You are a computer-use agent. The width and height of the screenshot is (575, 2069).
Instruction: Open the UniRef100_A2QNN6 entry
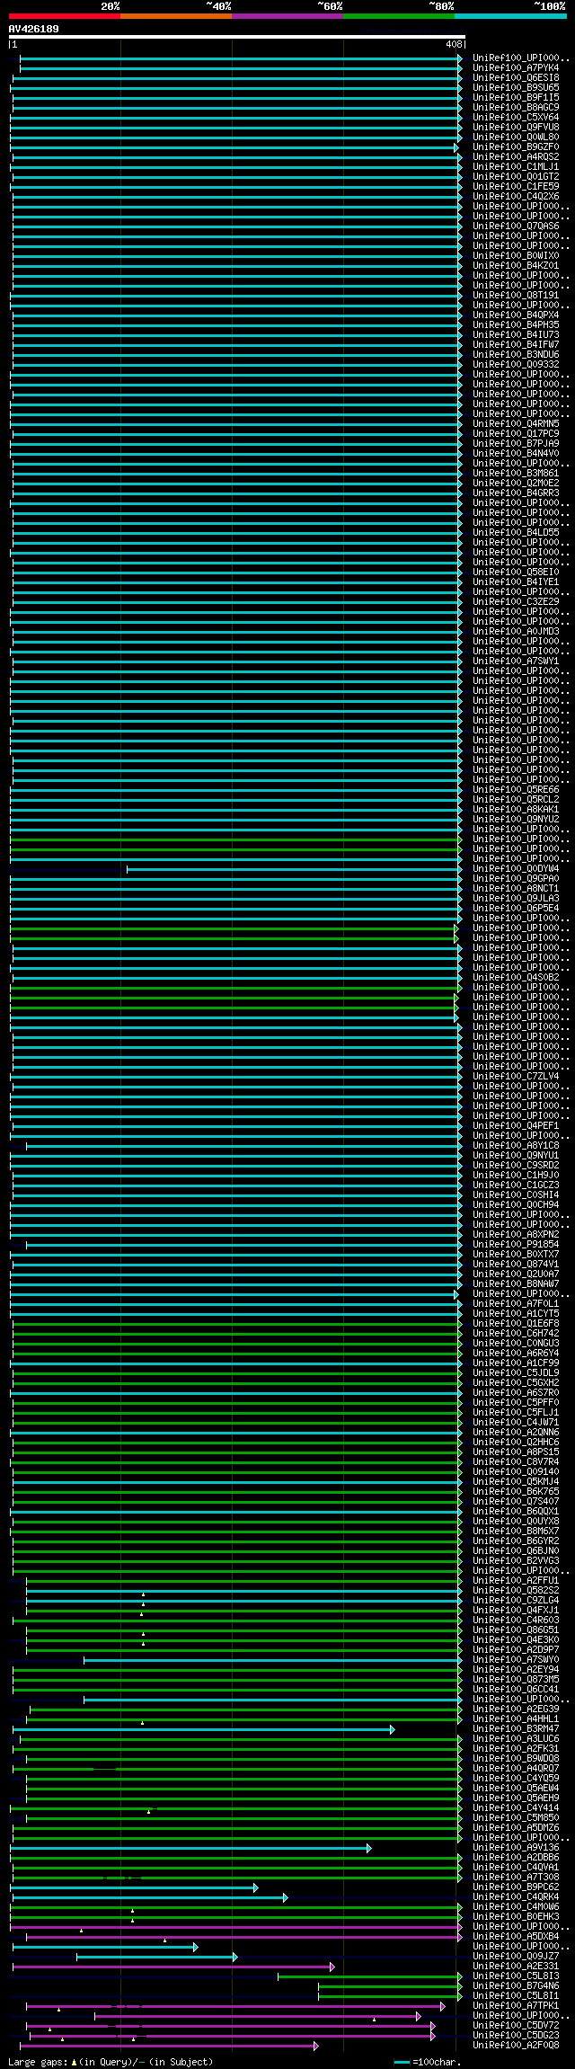(x=516, y=1432)
